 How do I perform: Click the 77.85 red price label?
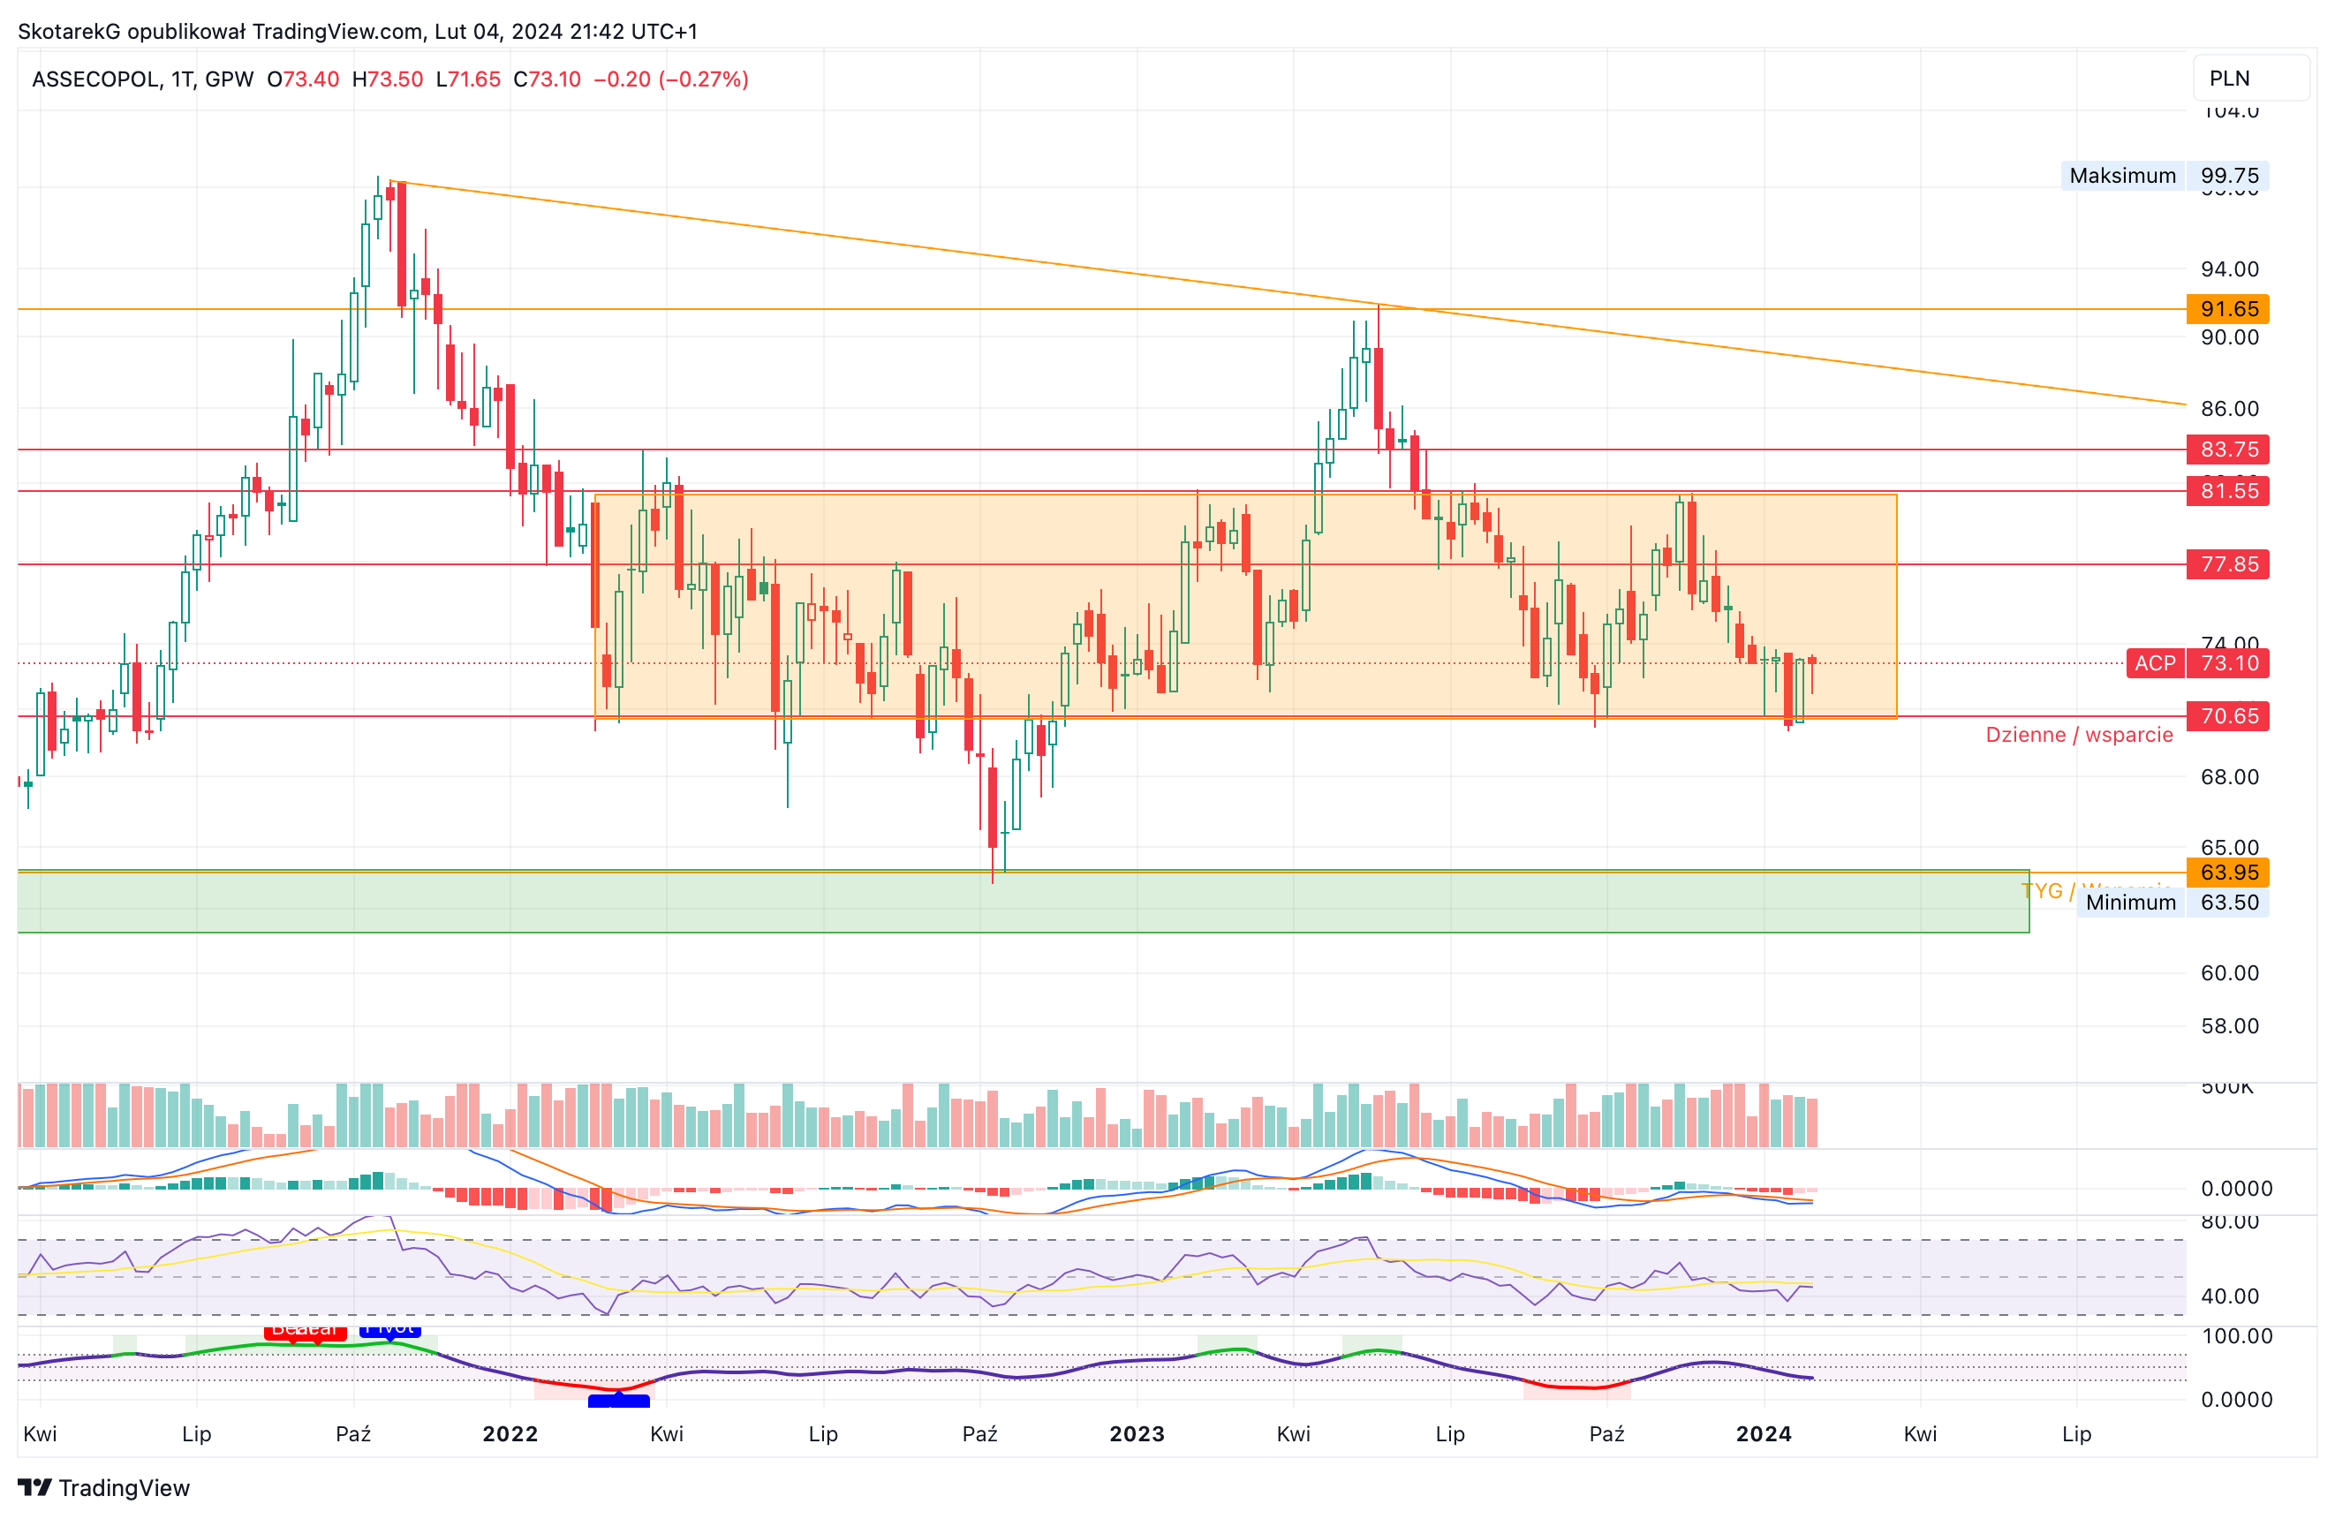click(x=2228, y=564)
